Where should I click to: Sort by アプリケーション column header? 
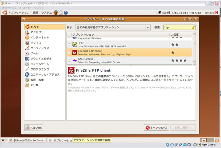coord(121,35)
